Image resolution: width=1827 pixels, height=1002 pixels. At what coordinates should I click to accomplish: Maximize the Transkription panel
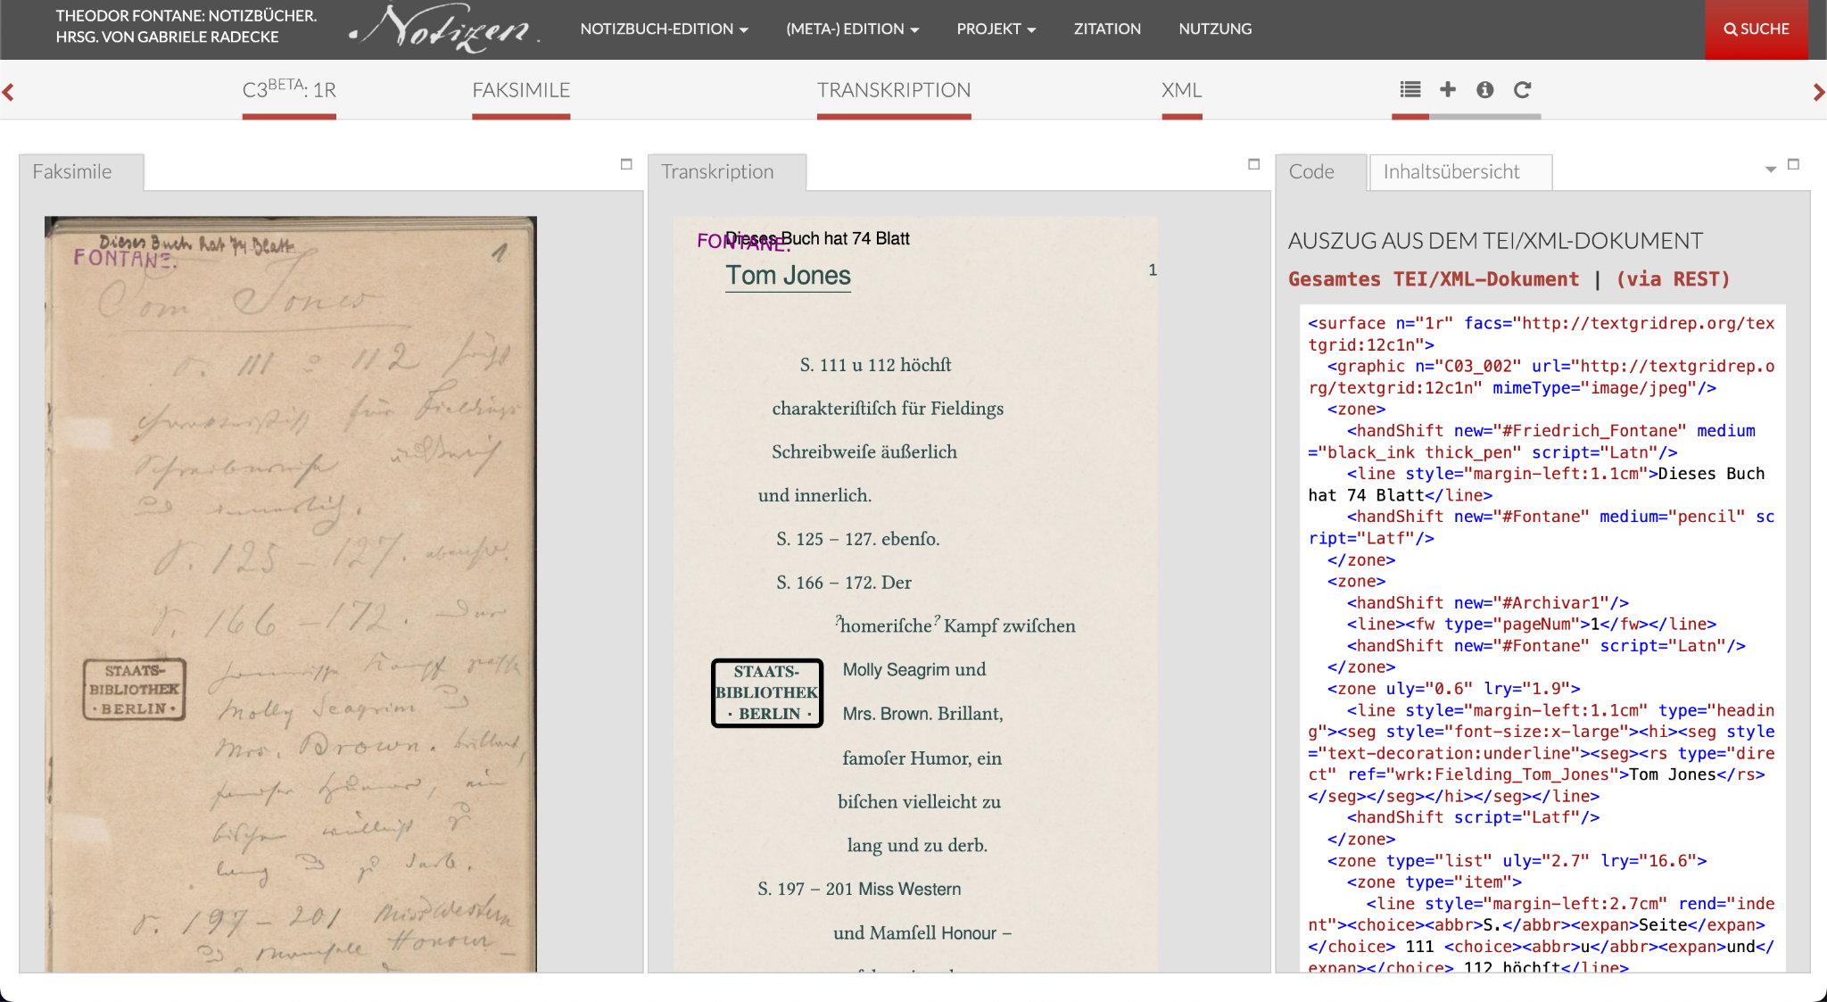tap(1254, 164)
